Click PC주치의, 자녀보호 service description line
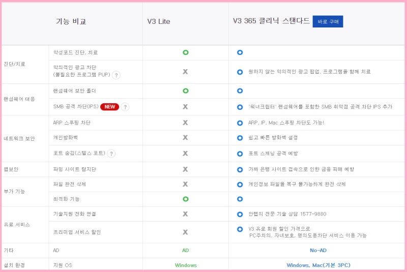This screenshot has width=407, height=272. click(x=308, y=235)
